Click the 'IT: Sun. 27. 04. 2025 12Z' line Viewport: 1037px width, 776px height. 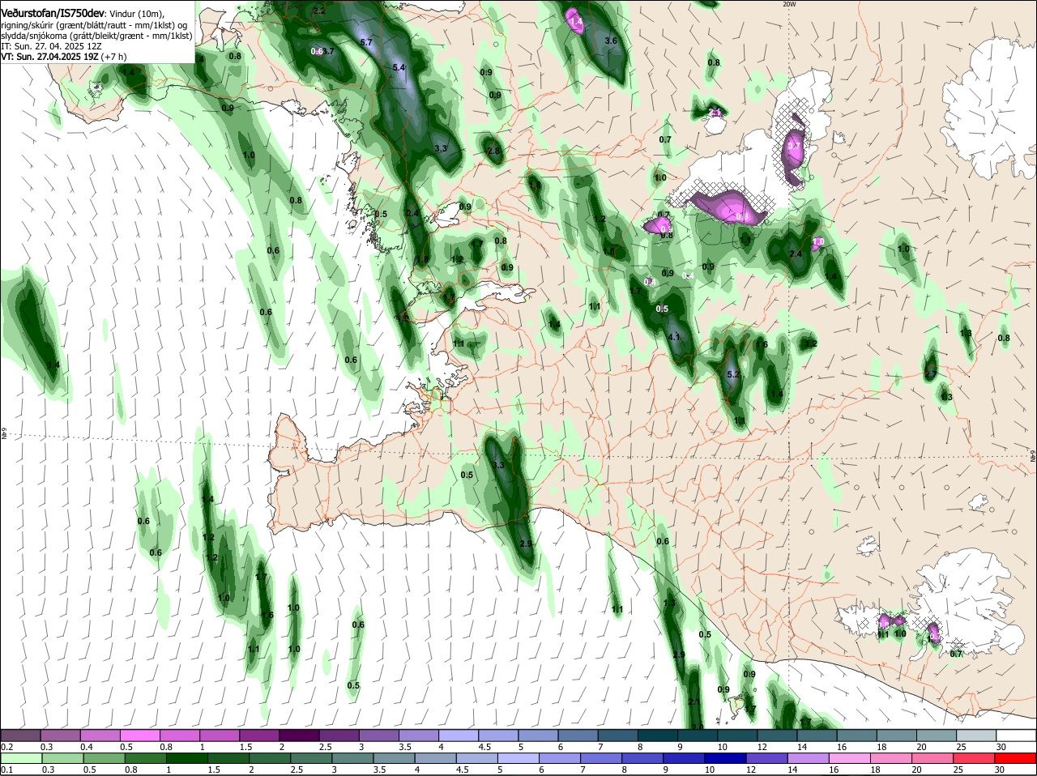(51, 46)
